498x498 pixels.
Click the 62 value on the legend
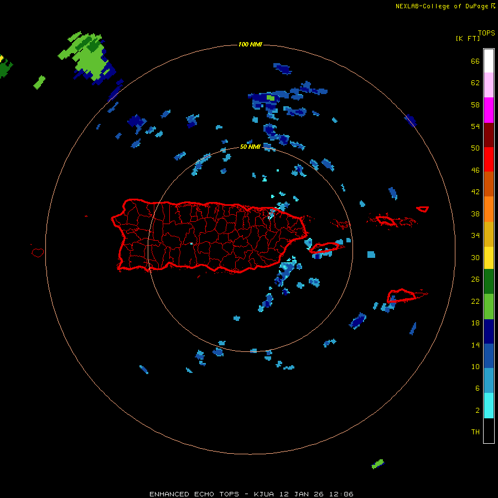point(475,83)
